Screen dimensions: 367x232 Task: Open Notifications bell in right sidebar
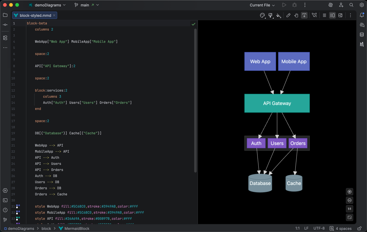(362, 15)
